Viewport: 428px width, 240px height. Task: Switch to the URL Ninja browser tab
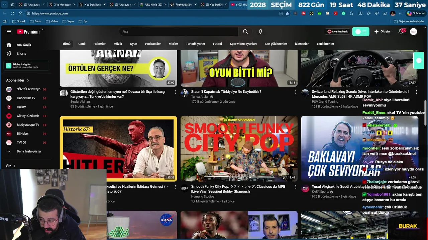pos(153,5)
